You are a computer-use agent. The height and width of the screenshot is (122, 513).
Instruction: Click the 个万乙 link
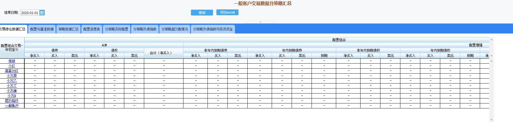pyautogui.click(x=12, y=81)
